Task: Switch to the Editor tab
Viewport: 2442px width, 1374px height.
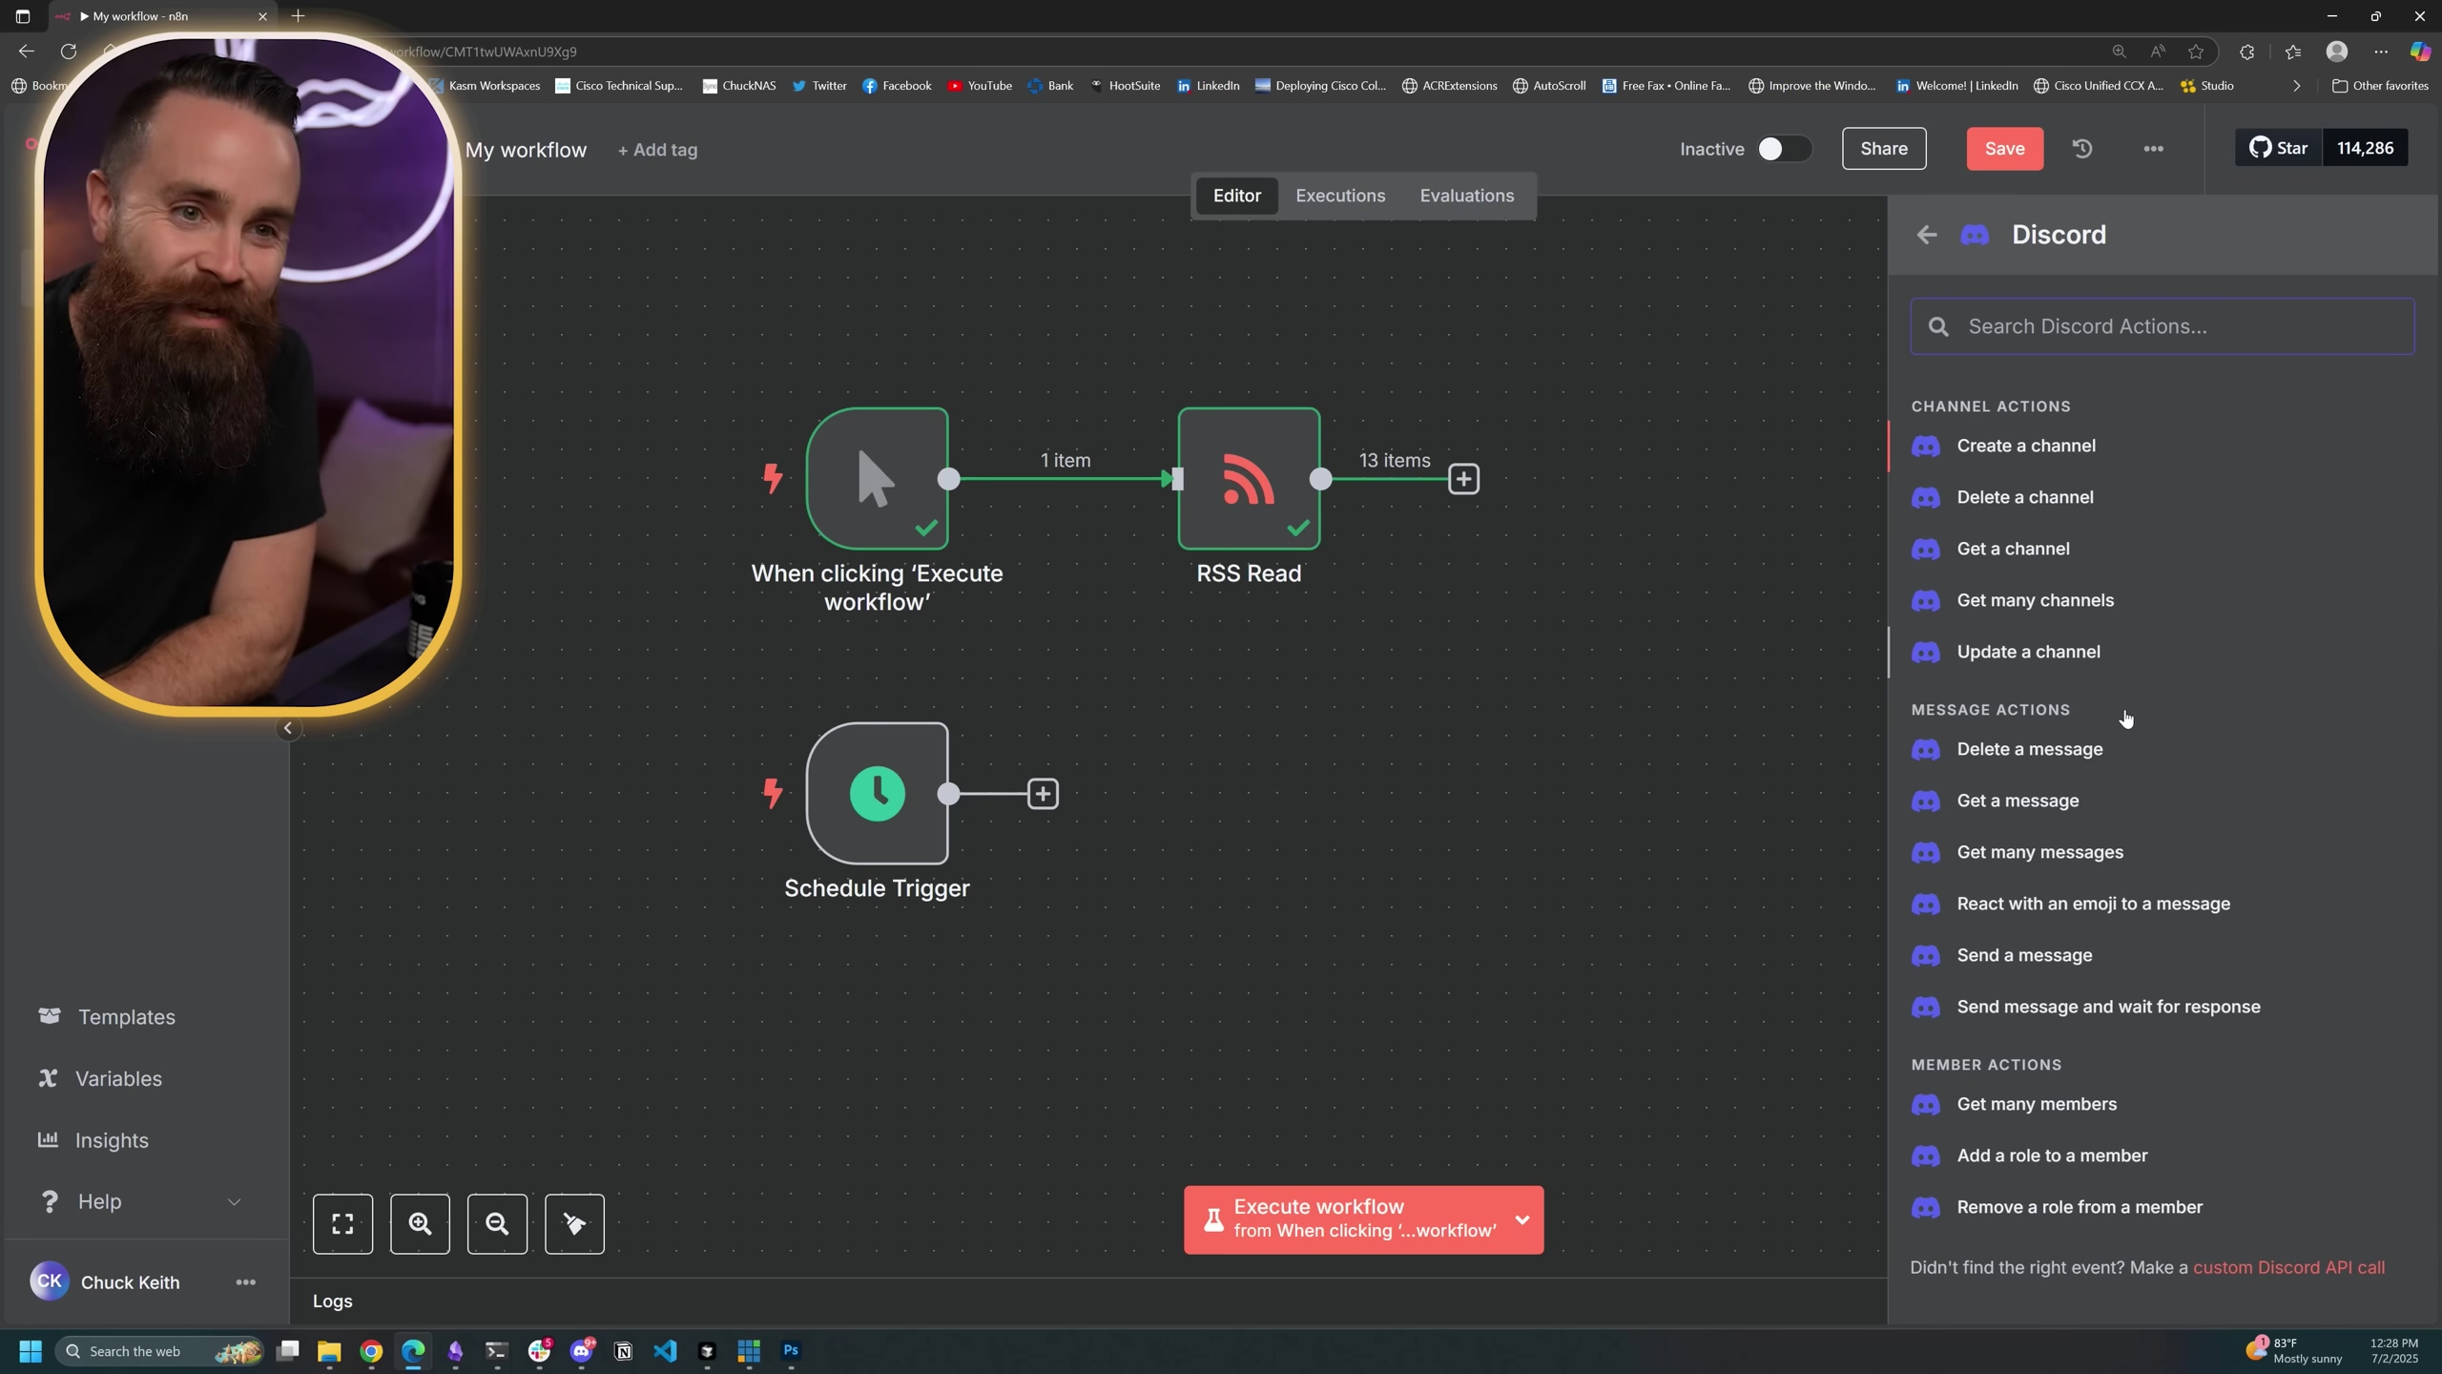Action: [1236, 196]
